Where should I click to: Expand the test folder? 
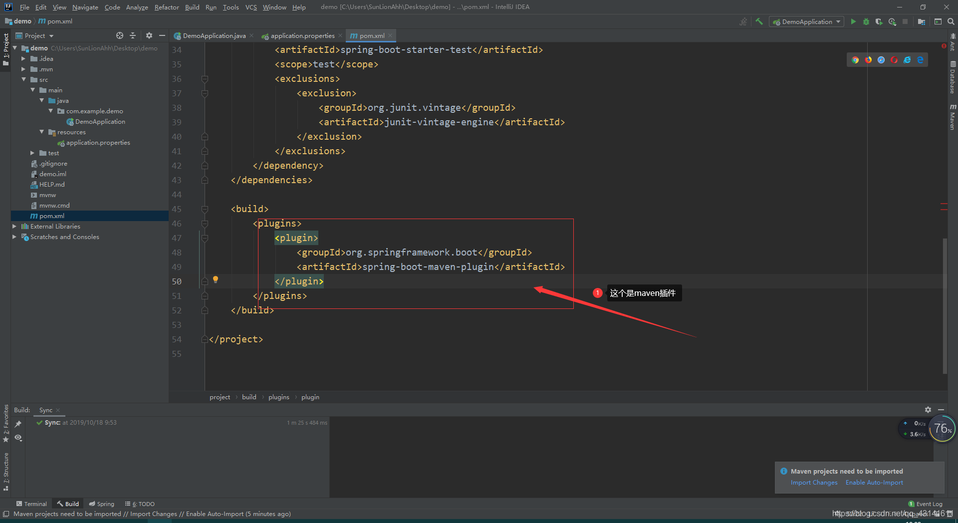(32, 153)
